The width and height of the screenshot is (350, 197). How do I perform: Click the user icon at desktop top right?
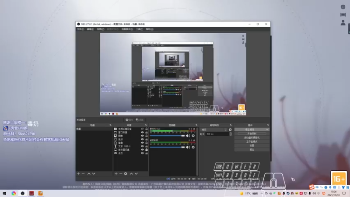point(343,23)
